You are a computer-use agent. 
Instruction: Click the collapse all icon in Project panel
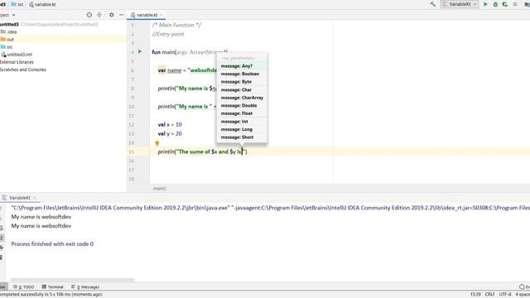99,15
